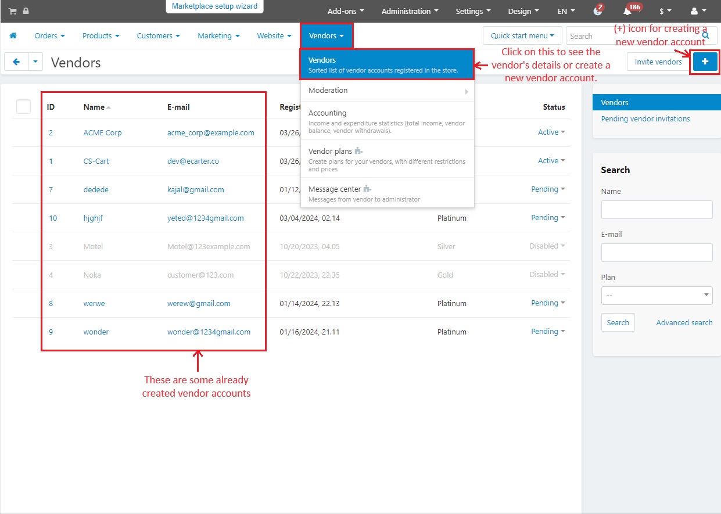The height and width of the screenshot is (514, 721).
Task: Open Vendor plans menu entry
Action: (388, 159)
